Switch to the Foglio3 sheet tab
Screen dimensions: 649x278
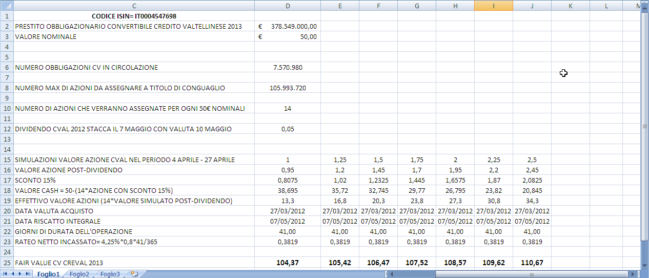point(110,274)
